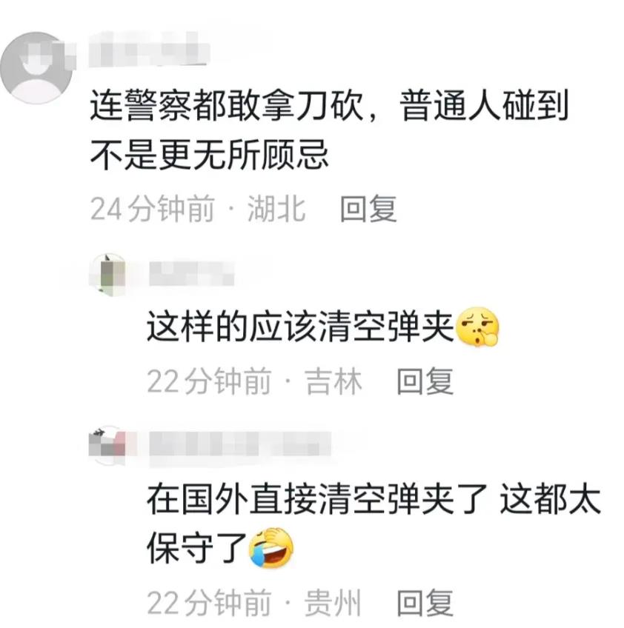Viewport: 624px width, 628px height.
Task: Tap the 吉林 location label
Action: pyautogui.click(x=333, y=381)
